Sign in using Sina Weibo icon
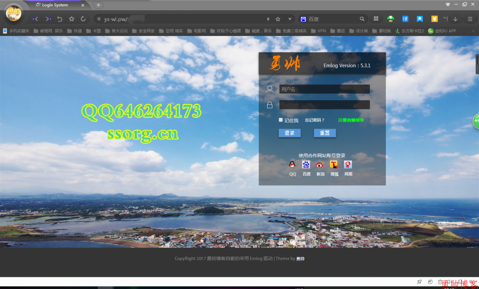479x289 pixels. tap(320, 165)
